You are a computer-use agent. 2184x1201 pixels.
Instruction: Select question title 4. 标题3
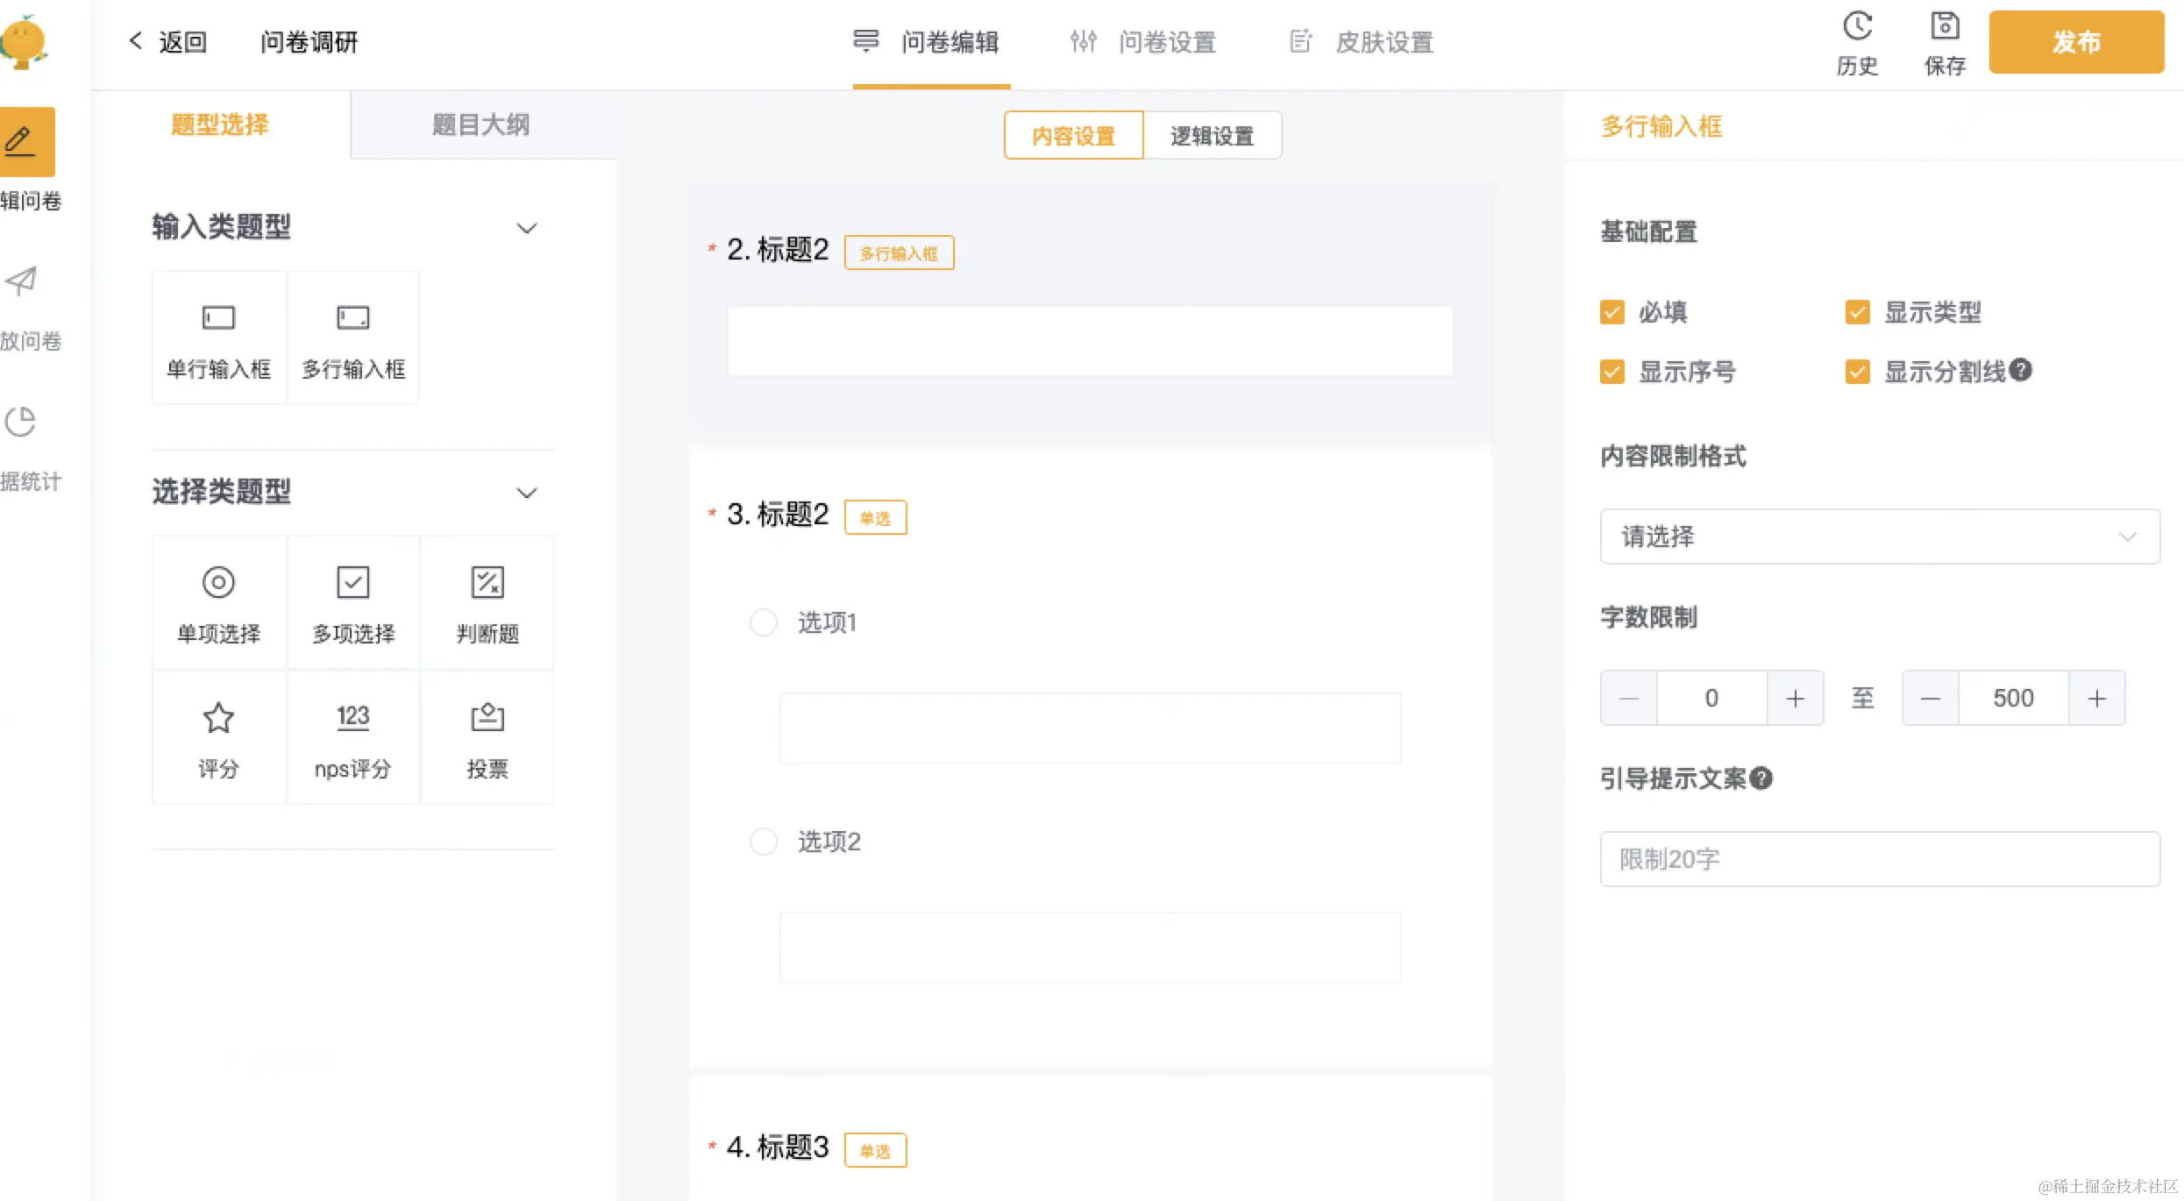click(x=778, y=1148)
